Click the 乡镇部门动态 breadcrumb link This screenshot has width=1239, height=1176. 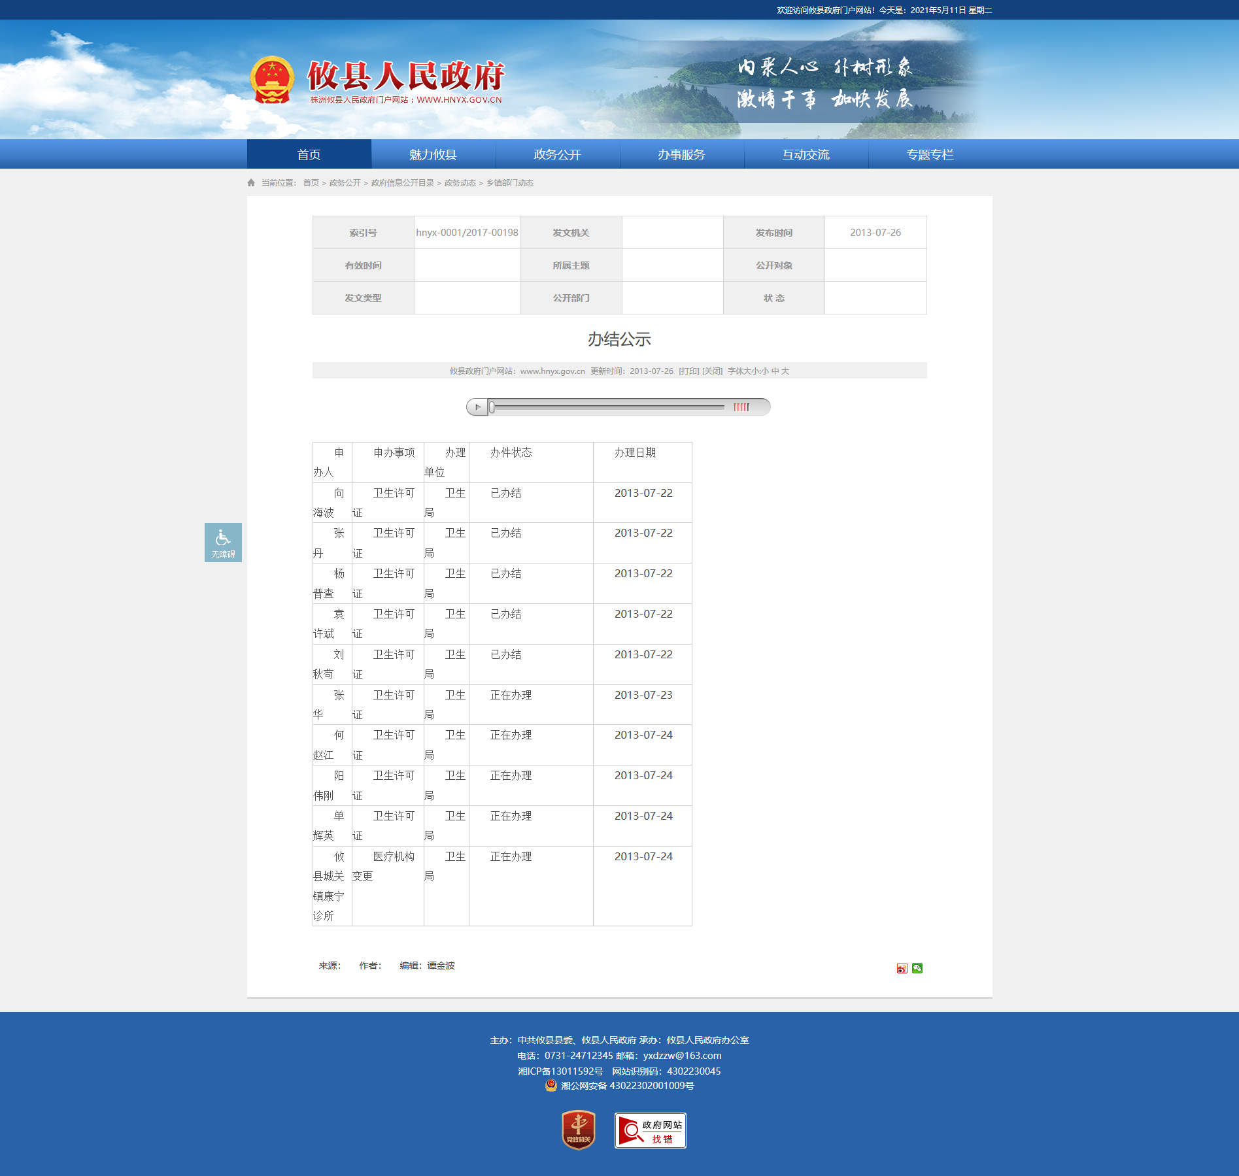pos(509,183)
